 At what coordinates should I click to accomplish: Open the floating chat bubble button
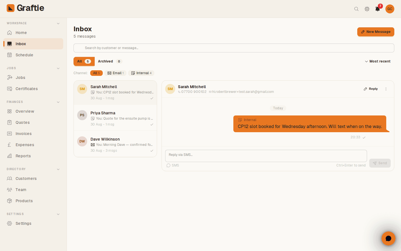388,238
